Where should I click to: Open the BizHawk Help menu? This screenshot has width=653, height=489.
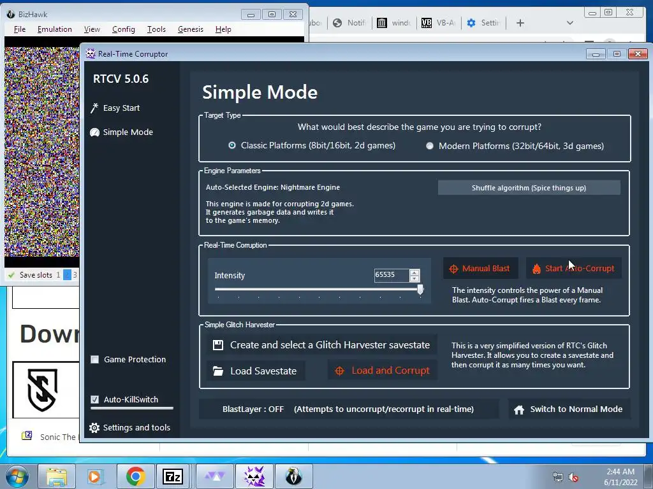223,29
